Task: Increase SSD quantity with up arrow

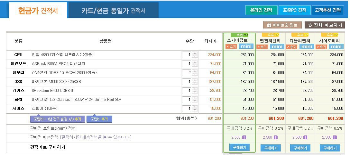Action: click(x=195, y=80)
